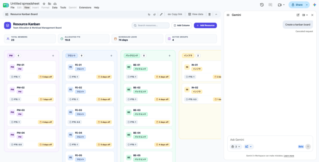Open the FE-02 card
This screenshot has height=162, width=319.
(89, 94)
